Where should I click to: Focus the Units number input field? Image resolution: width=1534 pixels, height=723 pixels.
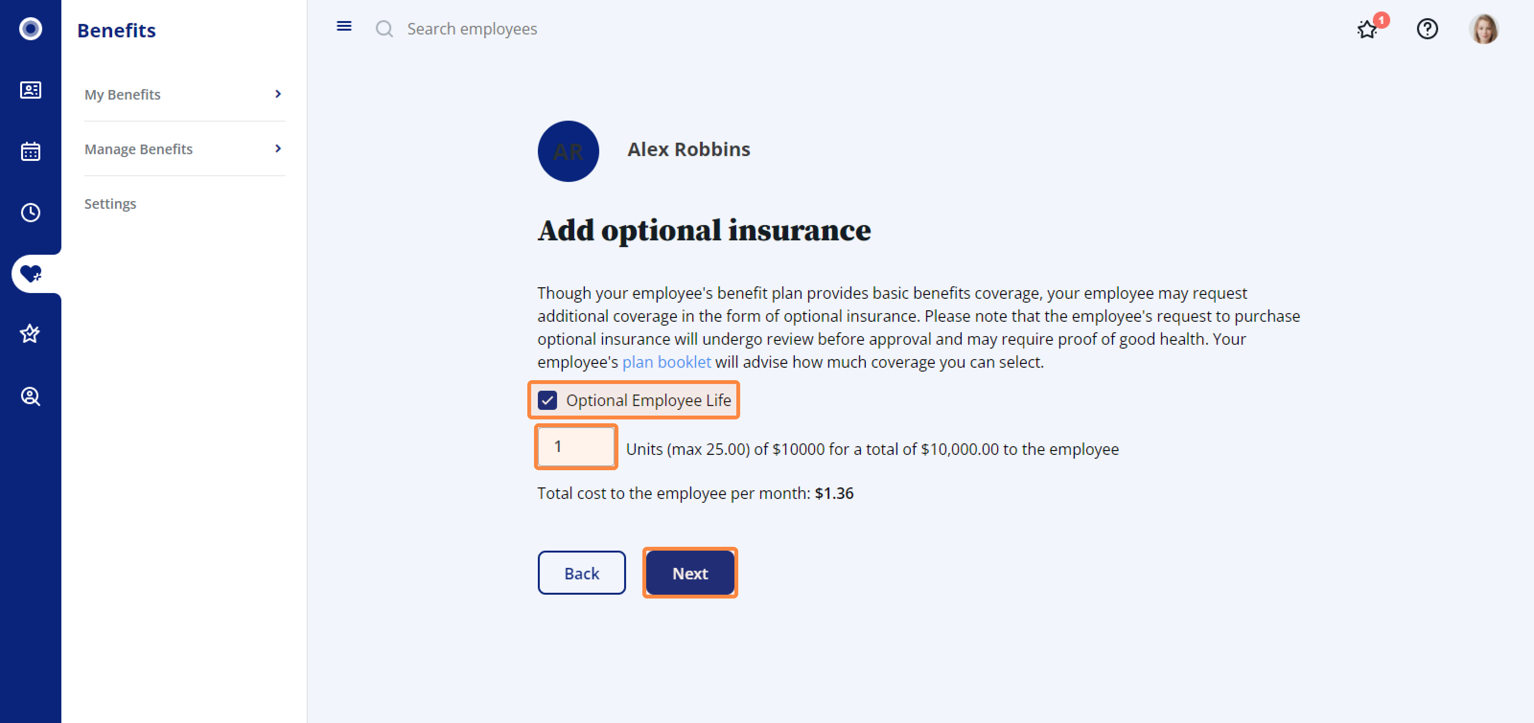pos(576,447)
